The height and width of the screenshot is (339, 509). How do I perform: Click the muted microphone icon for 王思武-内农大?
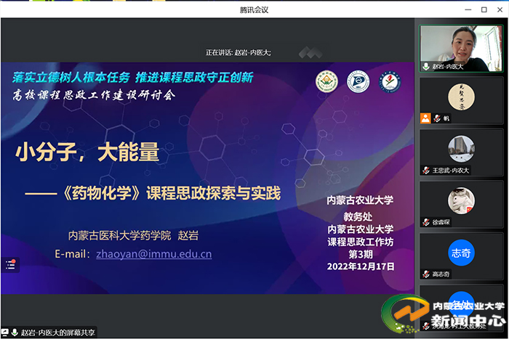click(426, 170)
